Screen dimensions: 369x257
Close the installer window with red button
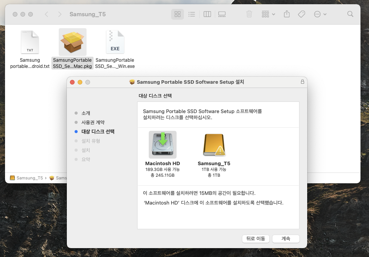(x=72, y=82)
